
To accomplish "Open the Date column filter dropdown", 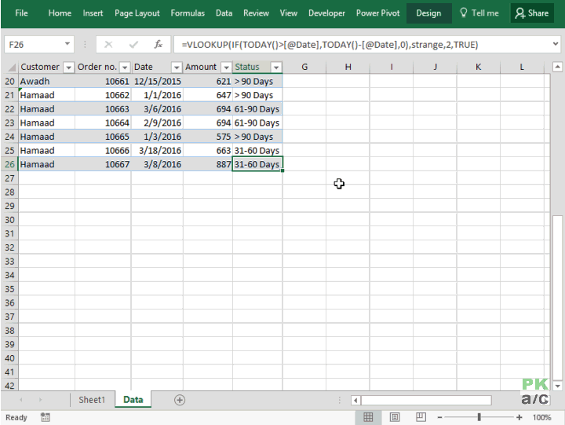I will click(x=177, y=67).
